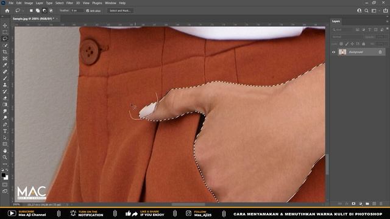The width and height of the screenshot is (390, 219).
Task: Select the Brush tool
Action: (x=5, y=78)
